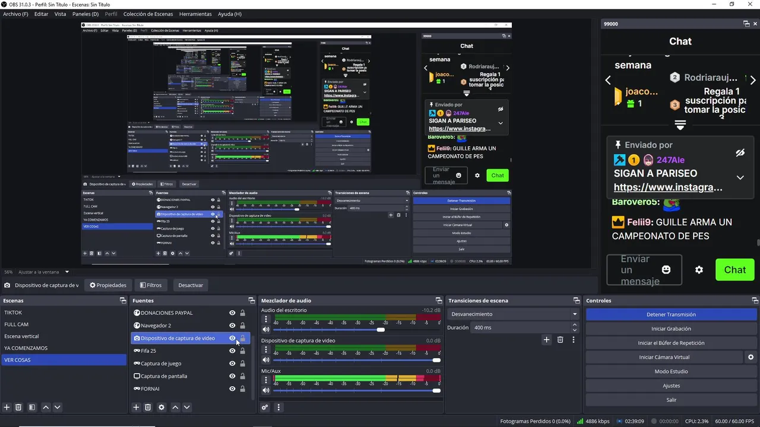Float the Fuentes panel

251,301
